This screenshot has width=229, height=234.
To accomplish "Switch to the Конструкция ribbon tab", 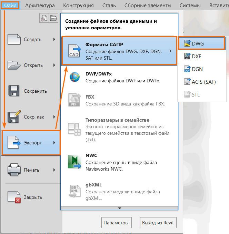I will click(78, 6).
